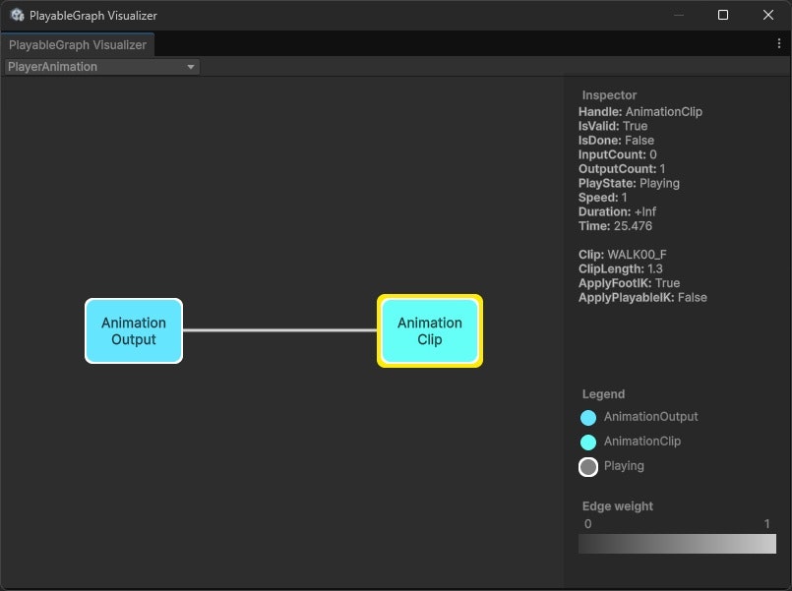Click the AnimationClip legend color circle
The image size is (792, 591).
(588, 442)
